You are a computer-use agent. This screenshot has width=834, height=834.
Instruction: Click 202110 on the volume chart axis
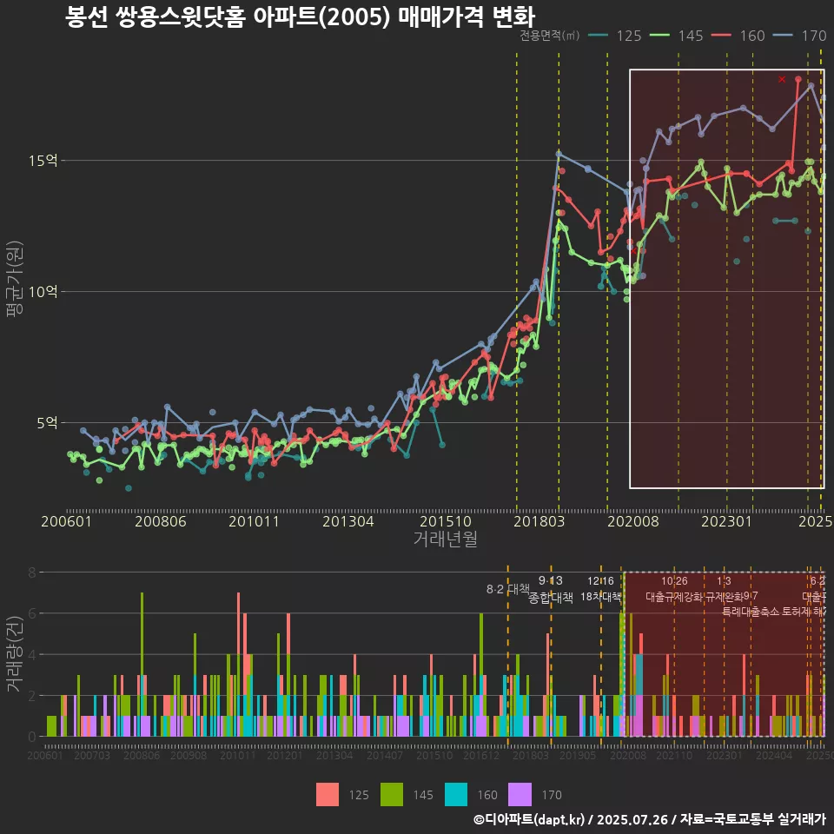point(674,755)
